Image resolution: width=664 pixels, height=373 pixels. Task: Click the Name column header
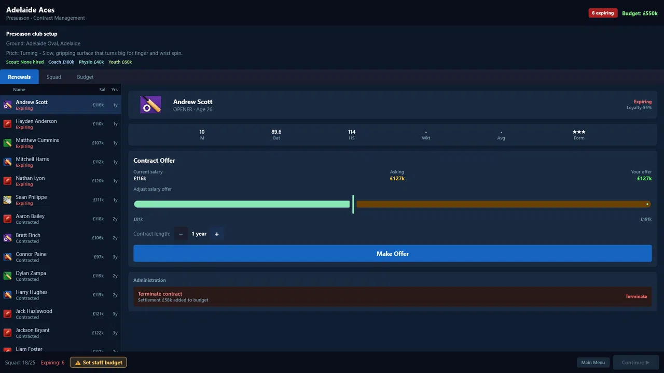19,90
